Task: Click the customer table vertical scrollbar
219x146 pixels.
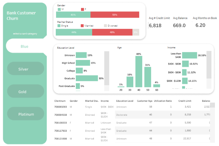Action: (212, 105)
